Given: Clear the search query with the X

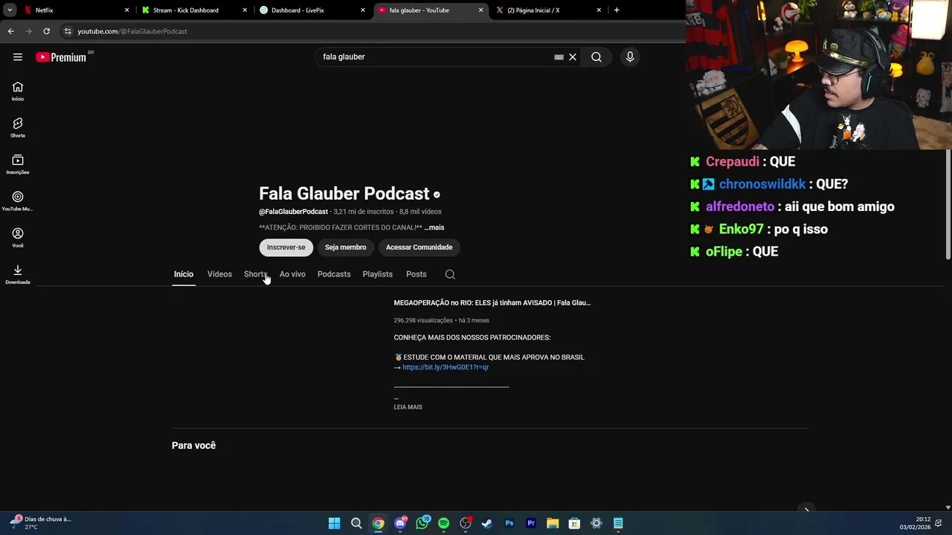Looking at the screenshot, I should coord(573,57).
